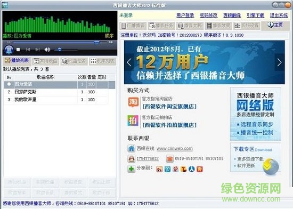Open the 用户登录 link
Screen dimensions: 293x209
185,15
